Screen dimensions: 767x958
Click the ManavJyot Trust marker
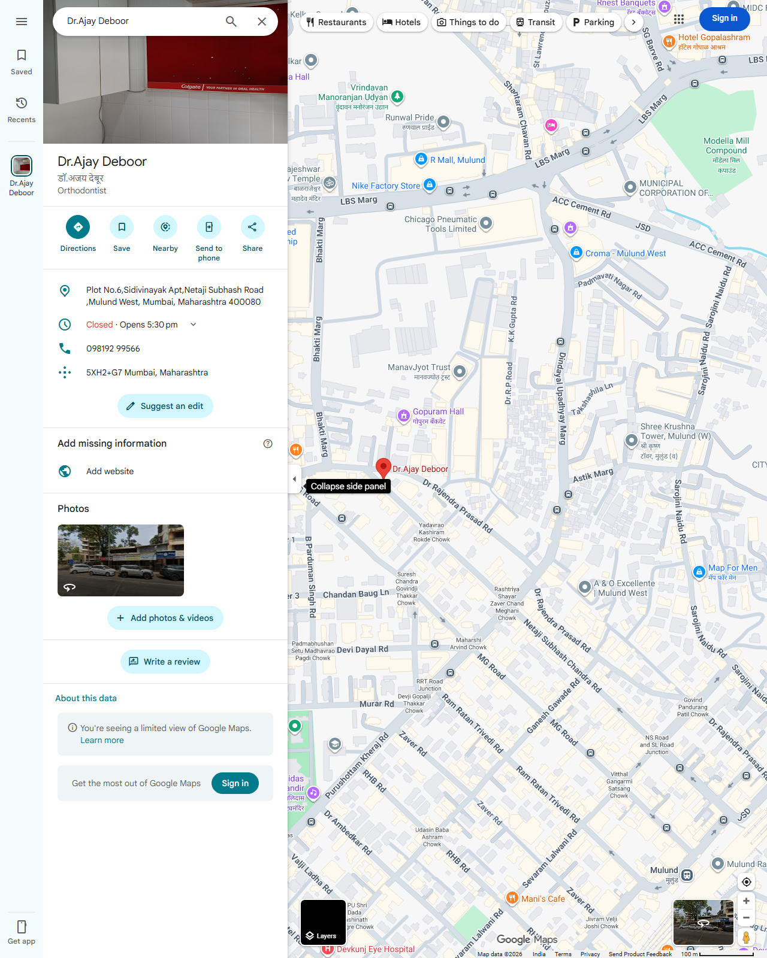460,372
